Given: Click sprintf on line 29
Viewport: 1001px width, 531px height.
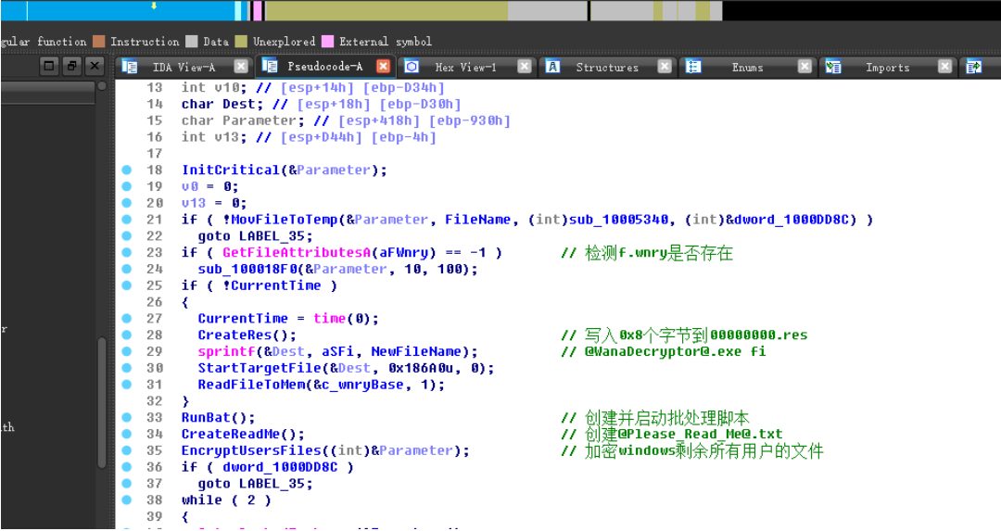Looking at the screenshot, I should 227,351.
